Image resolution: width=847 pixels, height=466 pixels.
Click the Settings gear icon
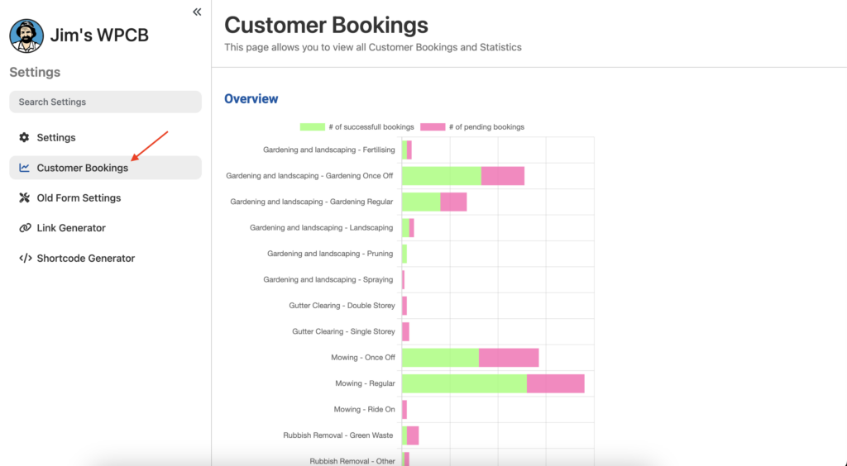24,137
